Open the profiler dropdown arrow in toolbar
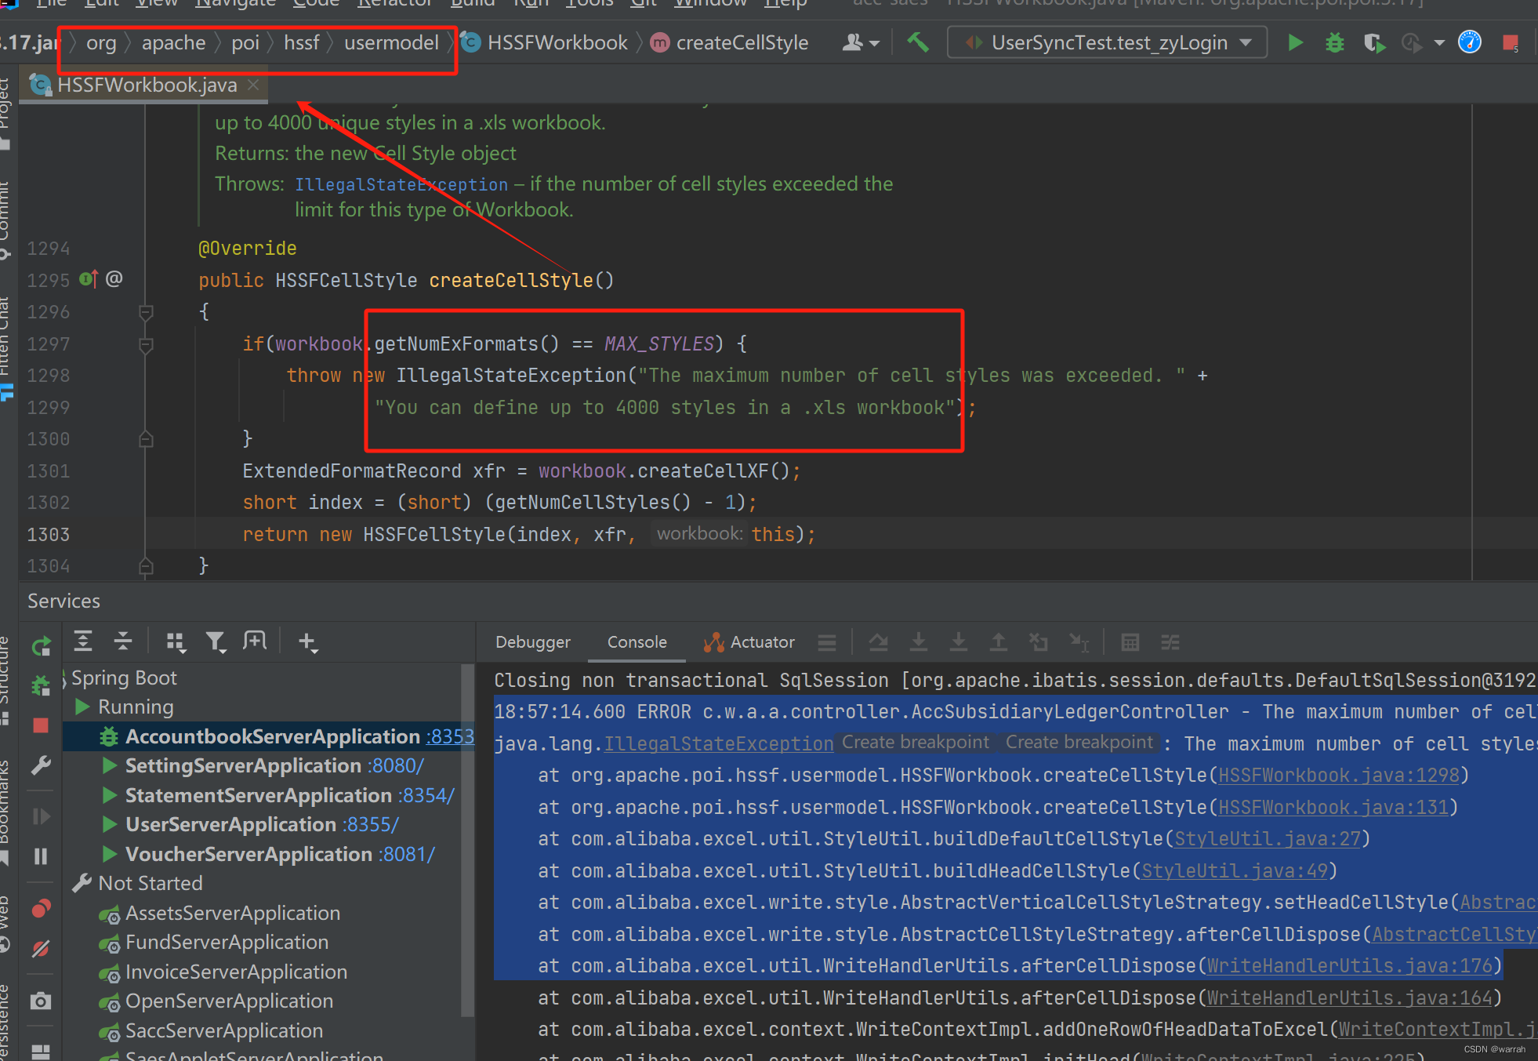The height and width of the screenshot is (1061, 1538). pyautogui.click(x=1439, y=43)
